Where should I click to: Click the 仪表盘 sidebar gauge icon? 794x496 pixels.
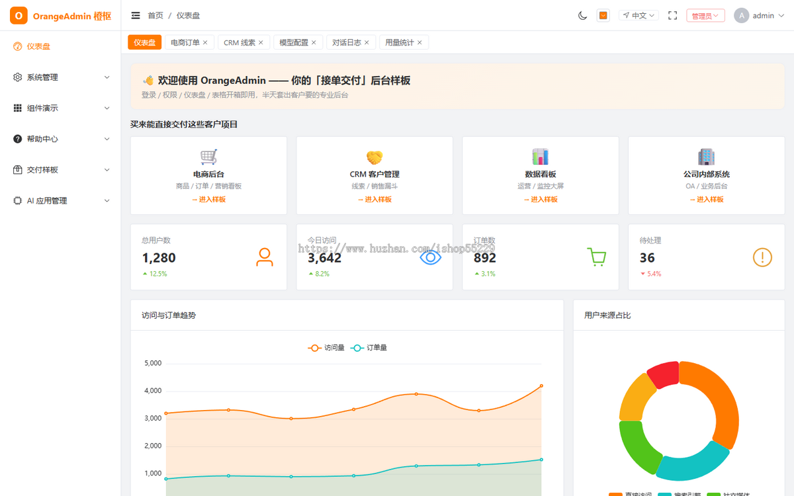(x=18, y=46)
